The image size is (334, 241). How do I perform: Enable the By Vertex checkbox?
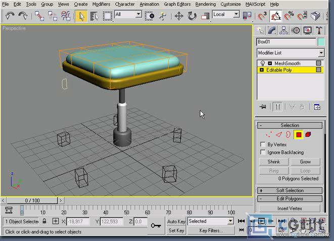(x=263, y=144)
